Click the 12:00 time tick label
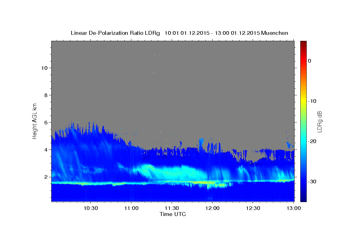Viewport: 364px width, 242px height. [x=212, y=208]
